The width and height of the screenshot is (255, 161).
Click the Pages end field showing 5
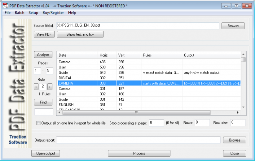(50, 71)
